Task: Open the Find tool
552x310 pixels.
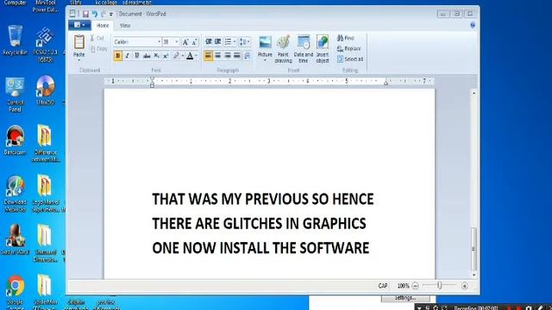Action: 345,38
